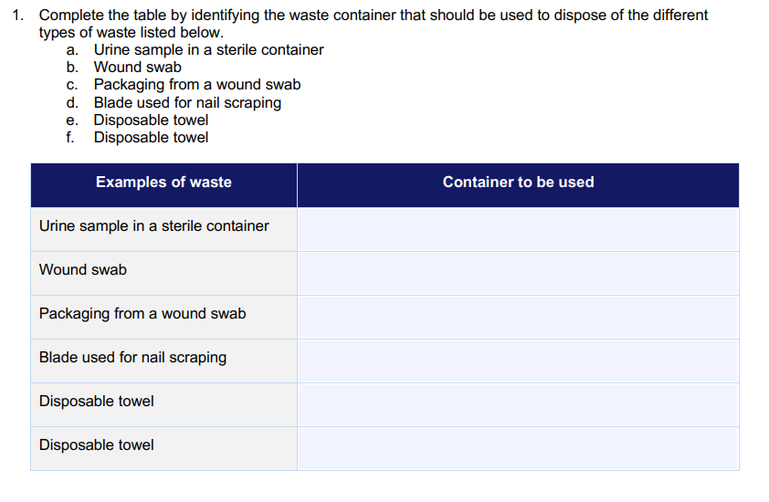
Task: Select the container cell for Packaging from a wound swab
Action: pos(518,318)
